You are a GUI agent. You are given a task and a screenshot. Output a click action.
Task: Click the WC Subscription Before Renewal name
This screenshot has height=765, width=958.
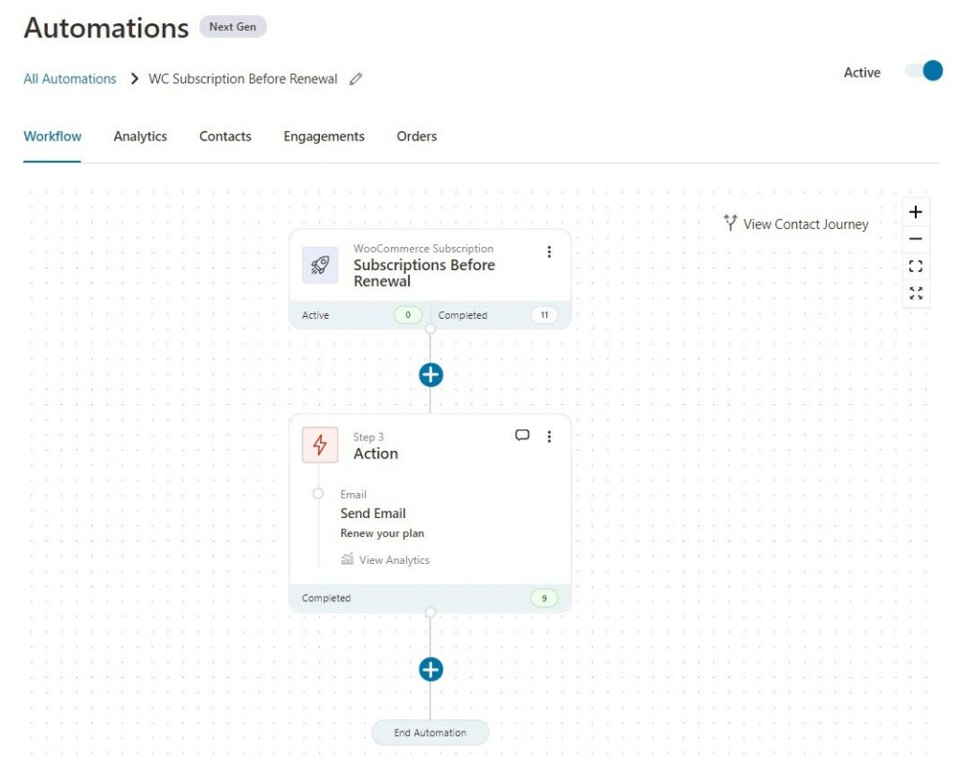pyautogui.click(x=242, y=79)
